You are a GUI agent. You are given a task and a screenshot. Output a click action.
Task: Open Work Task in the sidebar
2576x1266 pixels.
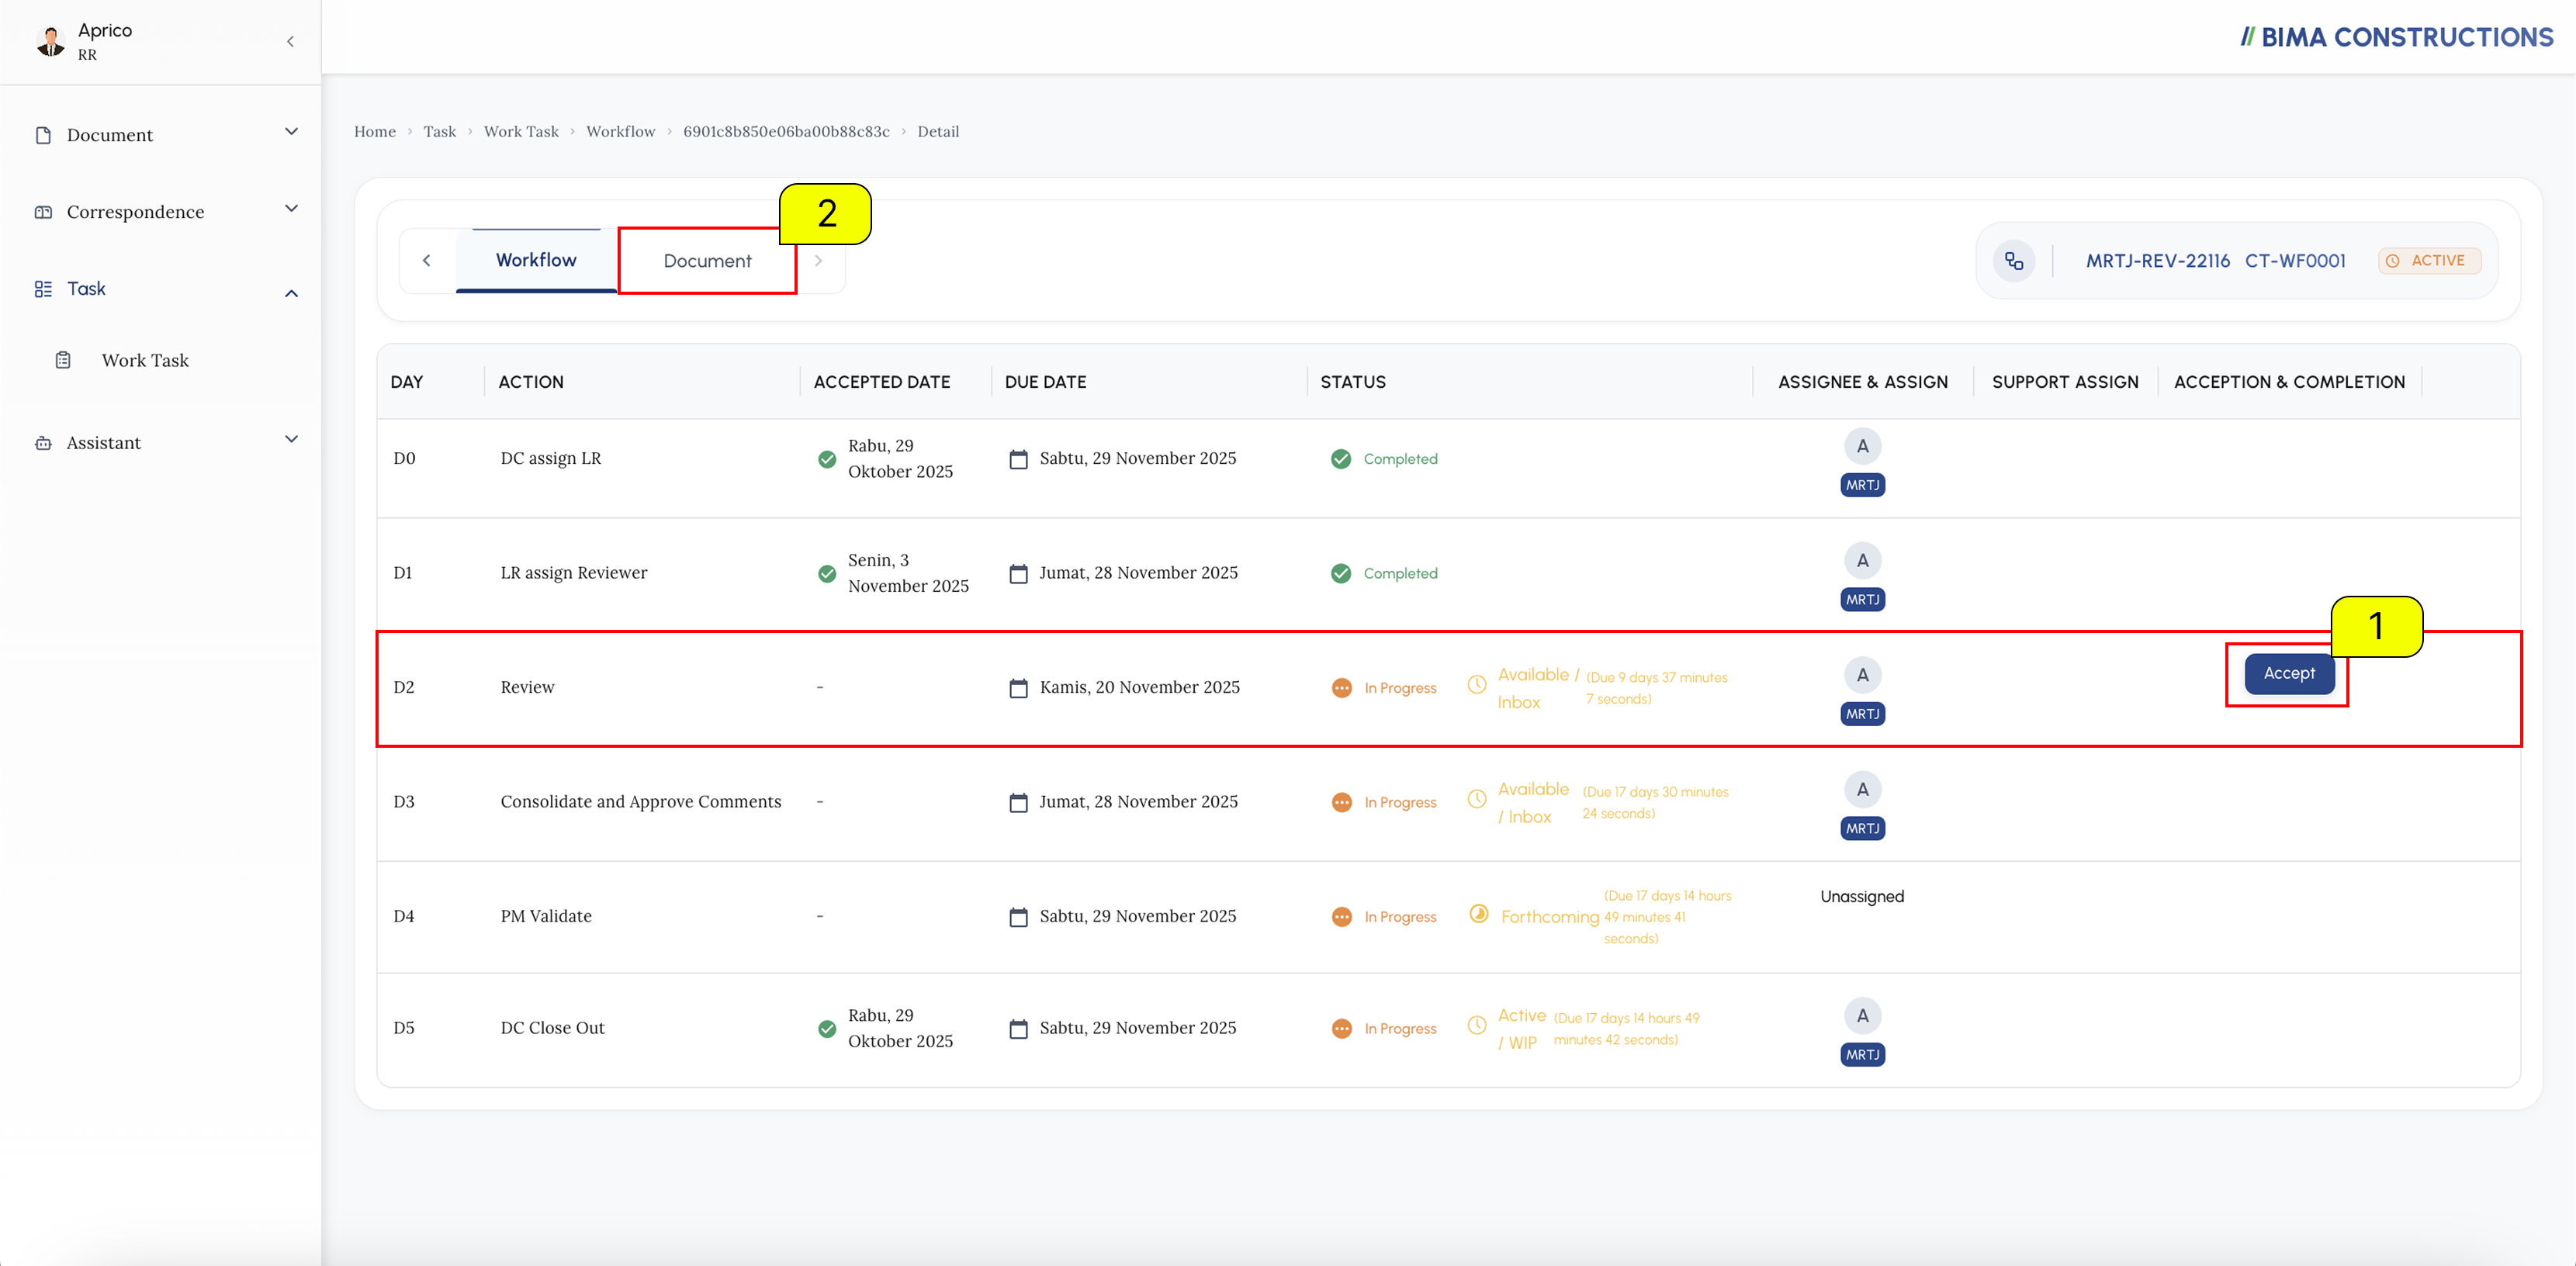(x=145, y=360)
